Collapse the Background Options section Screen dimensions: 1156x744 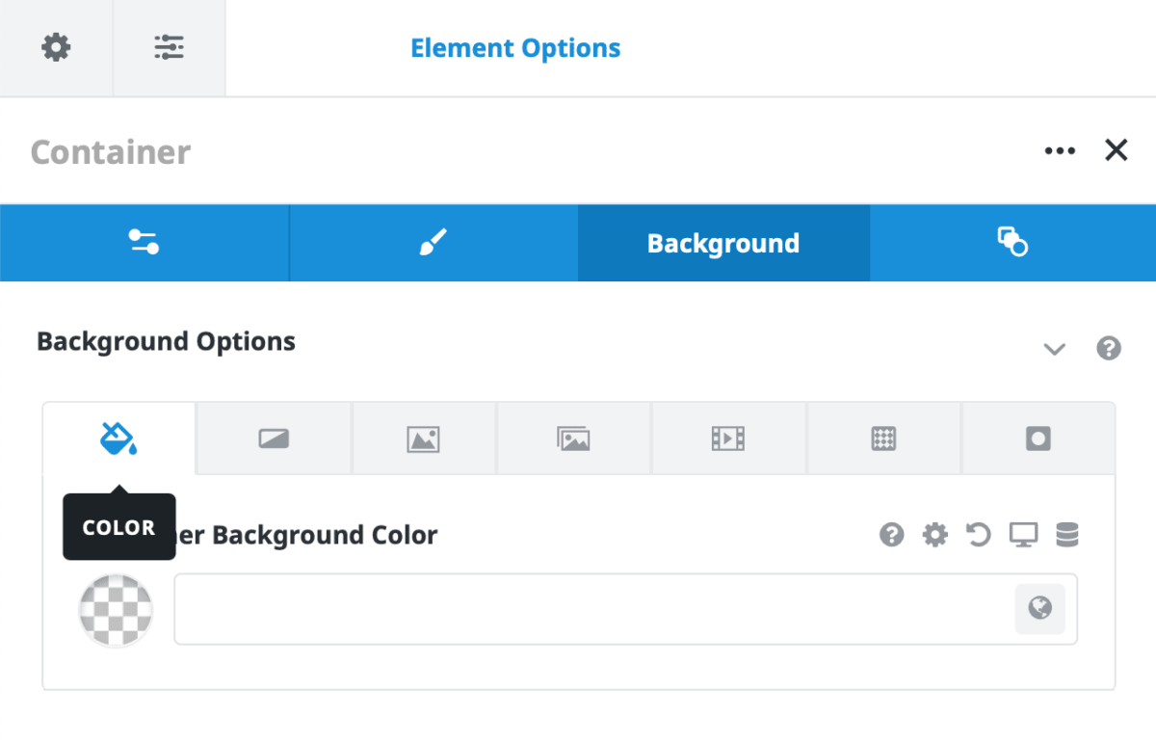pos(1055,350)
